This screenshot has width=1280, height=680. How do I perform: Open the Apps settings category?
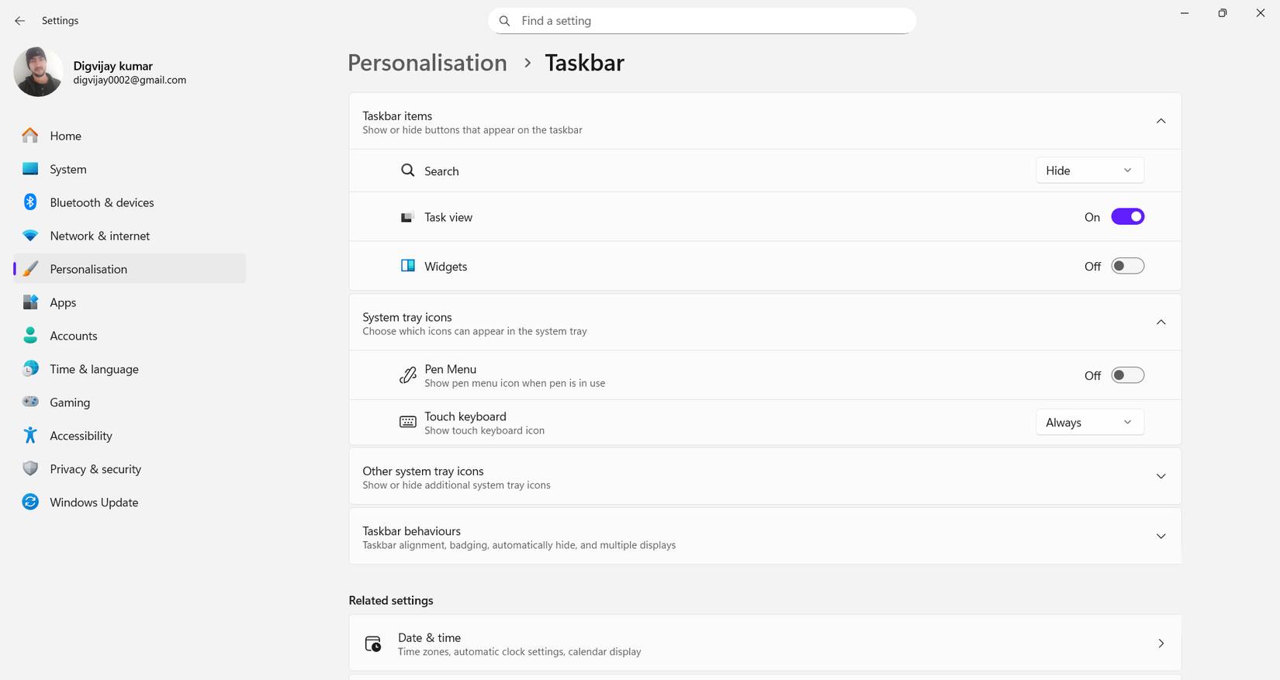63,302
